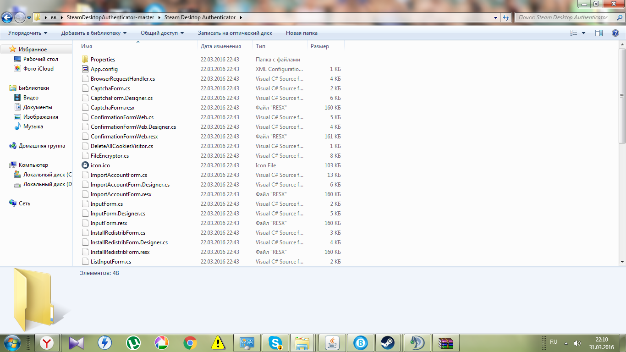
Task: Click the Steam Desktop Authenticator breadcrumb
Action: [x=200, y=17]
